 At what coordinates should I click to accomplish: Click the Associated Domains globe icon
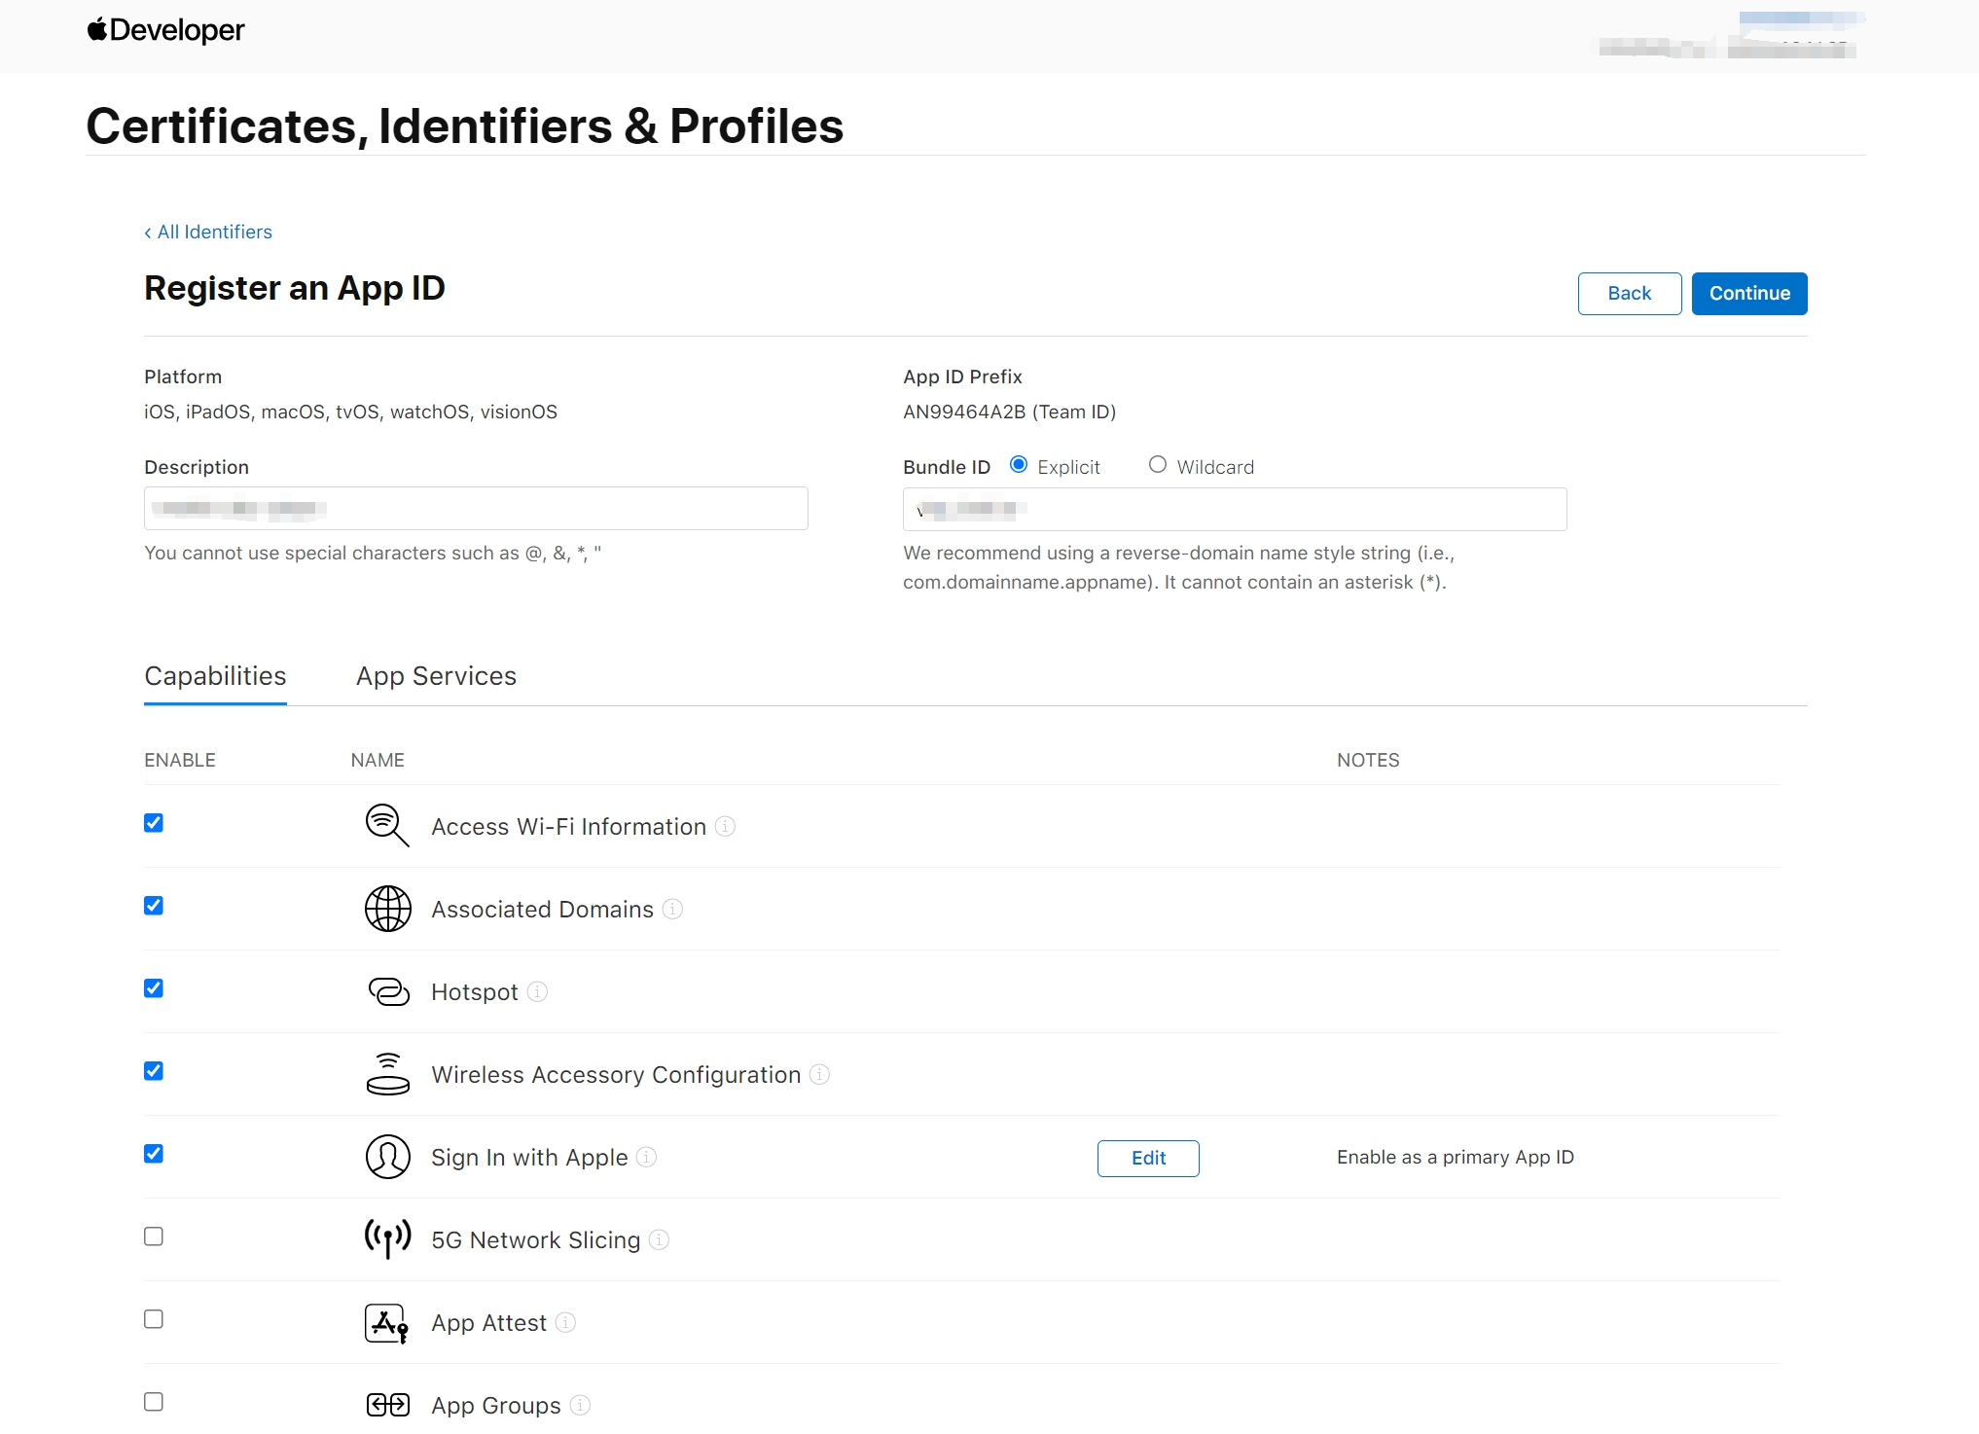coord(387,909)
